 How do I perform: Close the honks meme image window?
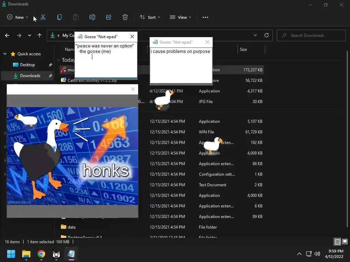(x=133, y=89)
